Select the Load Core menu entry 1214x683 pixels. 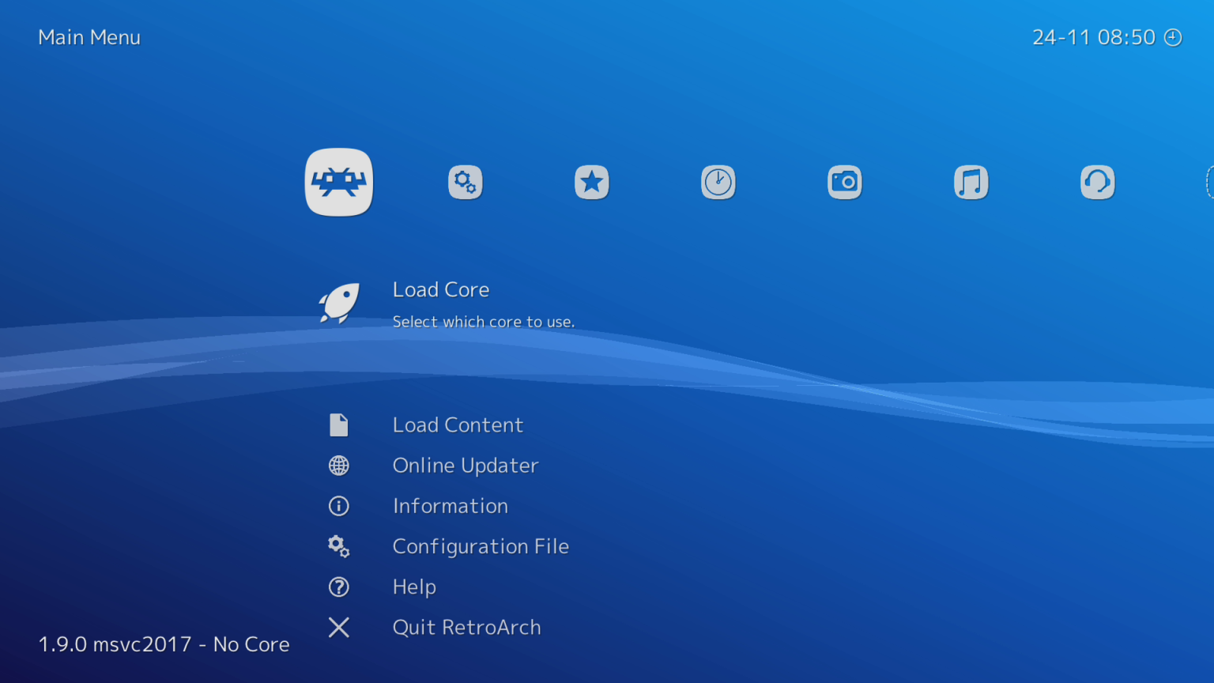pyautogui.click(x=440, y=289)
